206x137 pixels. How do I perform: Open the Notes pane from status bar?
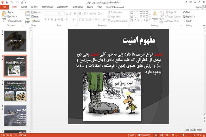coord(131,135)
